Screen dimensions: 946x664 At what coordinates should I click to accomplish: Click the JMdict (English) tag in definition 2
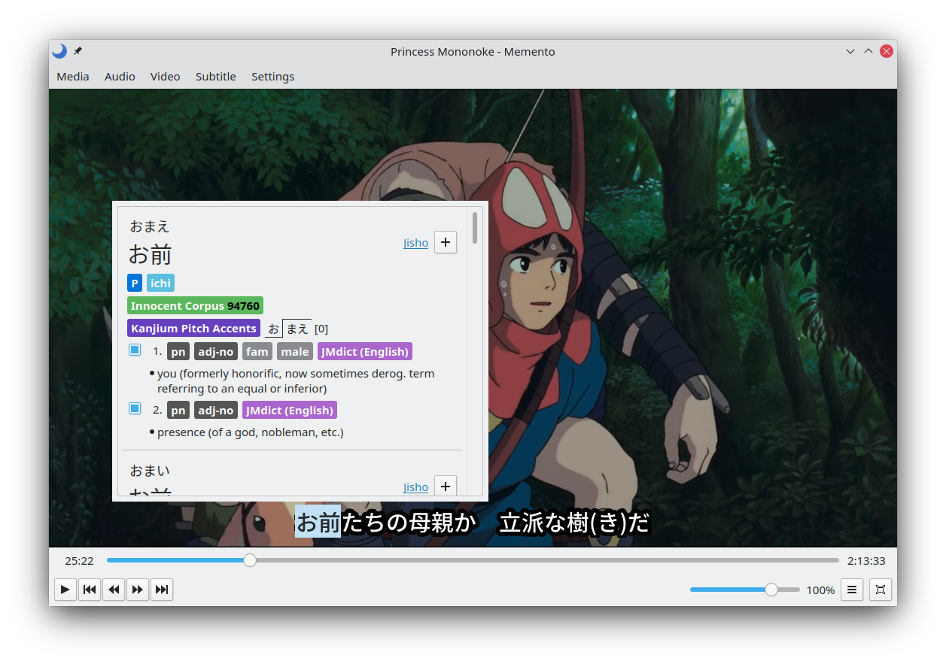(290, 411)
